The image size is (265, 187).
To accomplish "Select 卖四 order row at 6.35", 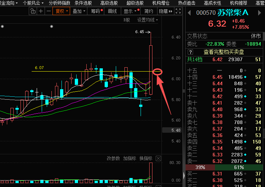I will (x=224, y=142).
